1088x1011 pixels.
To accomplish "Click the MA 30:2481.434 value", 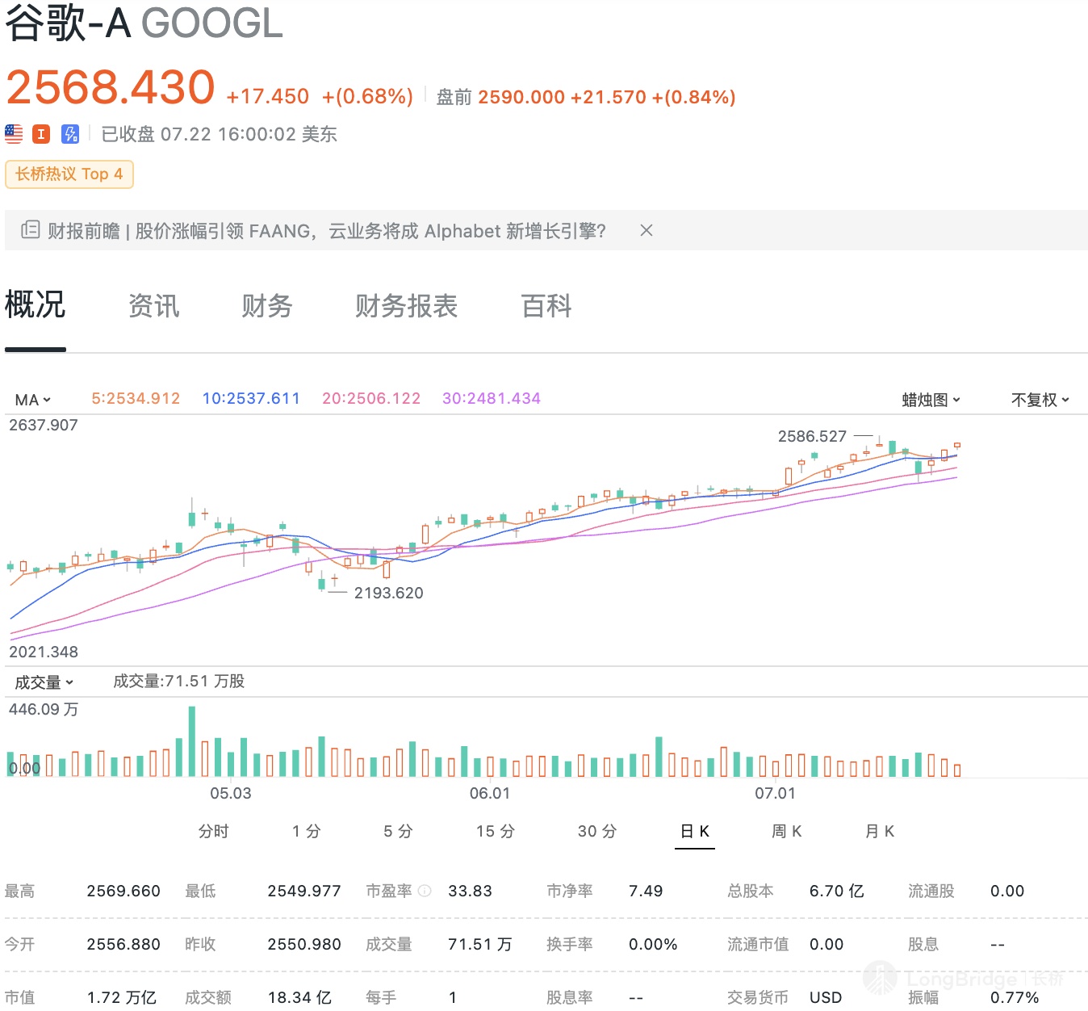I will (x=492, y=398).
